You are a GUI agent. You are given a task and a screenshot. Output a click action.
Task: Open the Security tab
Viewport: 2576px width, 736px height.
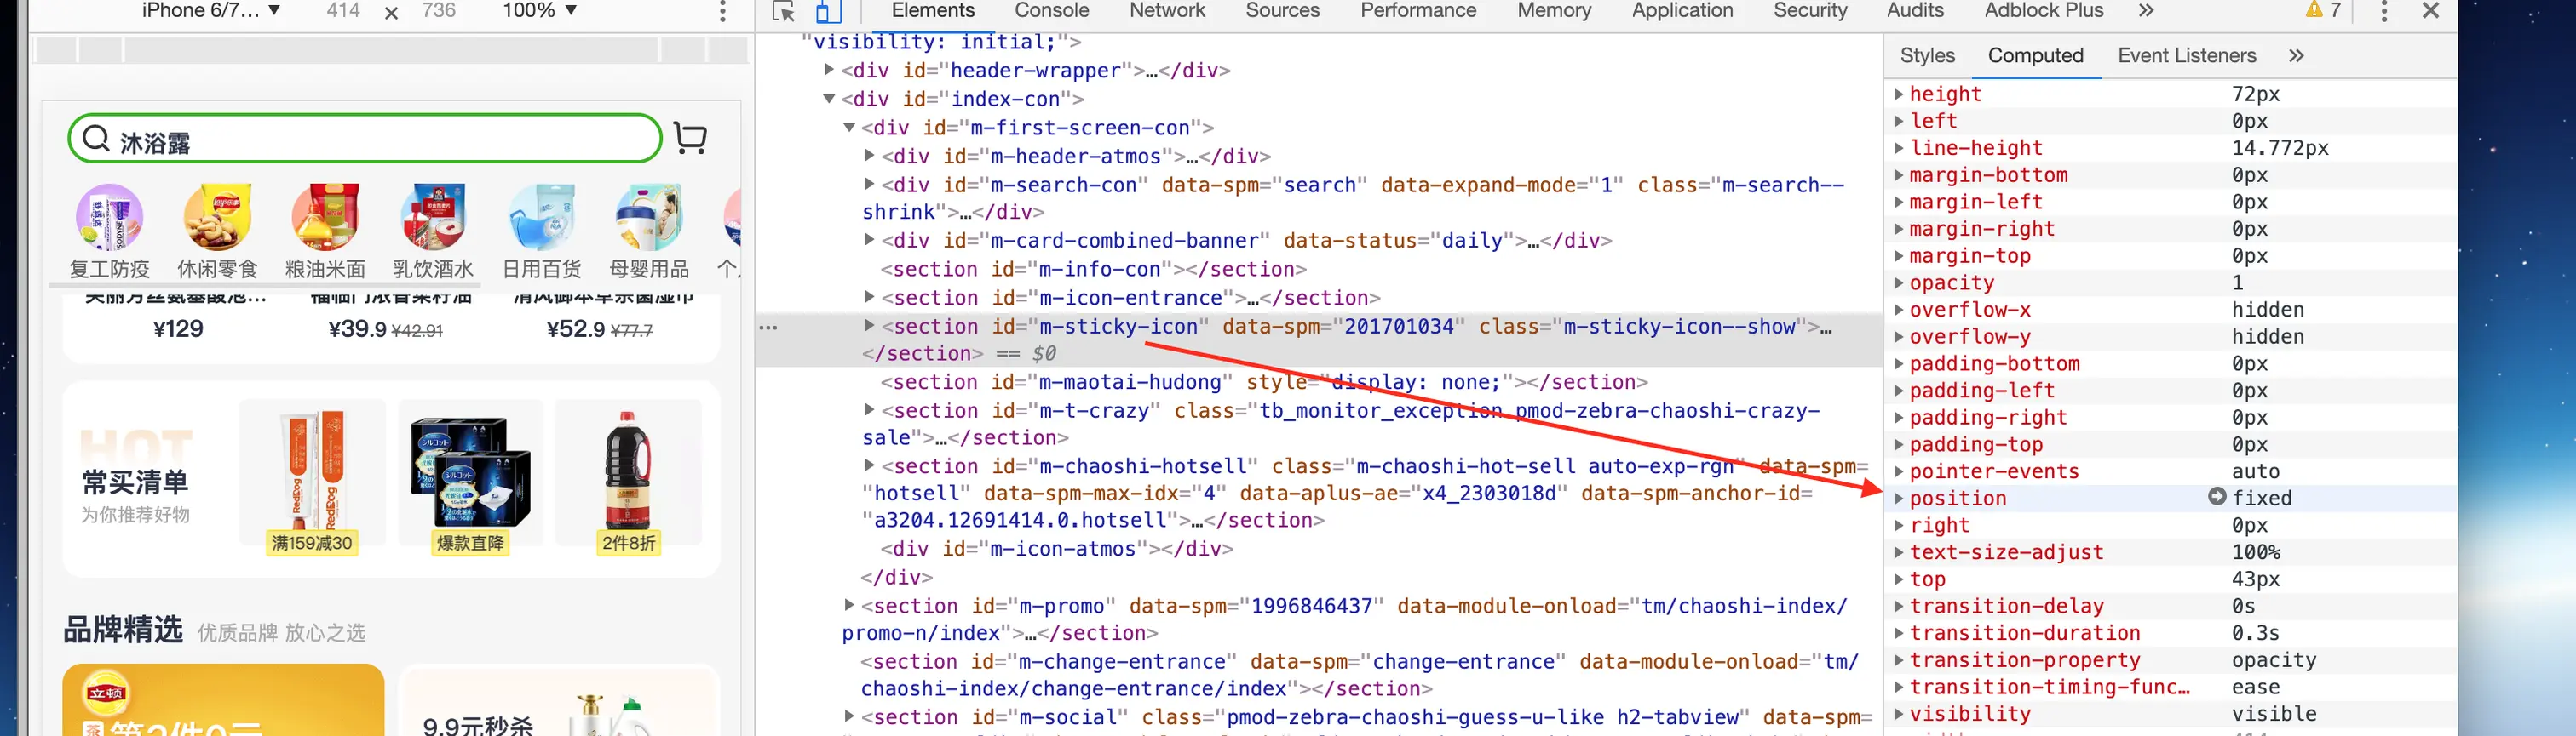click(x=1810, y=11)
